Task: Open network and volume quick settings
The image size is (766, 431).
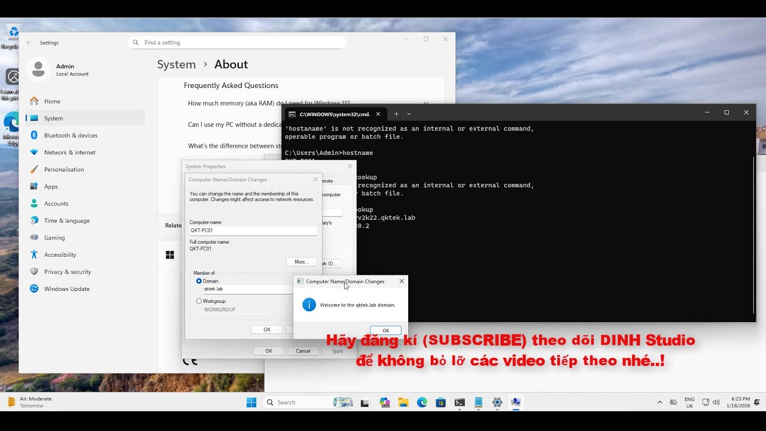Action: click(x=711, y=402)
